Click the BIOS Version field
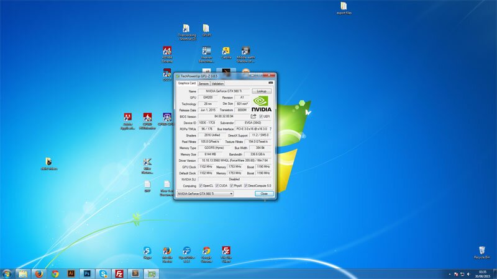Image resolution: width=497 pixels, height=279 pixels. coord(224,117)
